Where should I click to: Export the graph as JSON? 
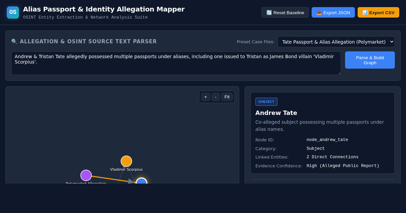click(x=333, y=13)
